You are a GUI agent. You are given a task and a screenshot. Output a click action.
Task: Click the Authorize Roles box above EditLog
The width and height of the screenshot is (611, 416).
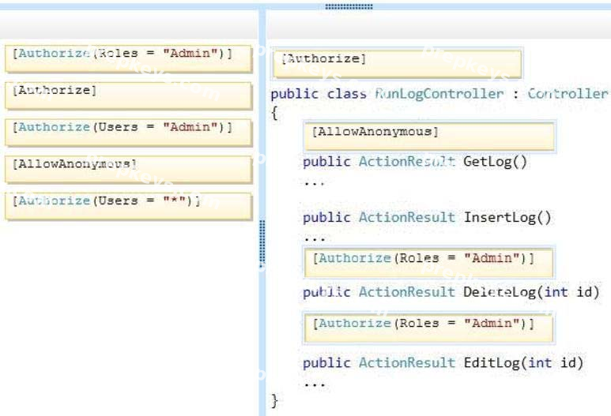pyautogui.click(x=428, y=328)
